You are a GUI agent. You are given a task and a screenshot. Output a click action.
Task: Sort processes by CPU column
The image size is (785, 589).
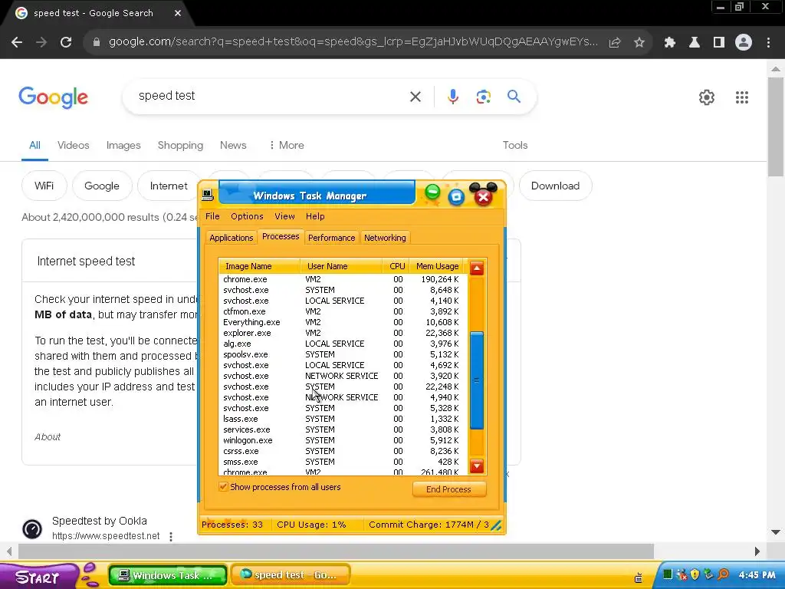coord(397,266)
